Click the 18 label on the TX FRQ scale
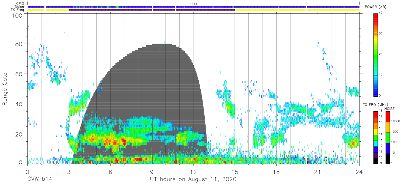 pos(381,111)
